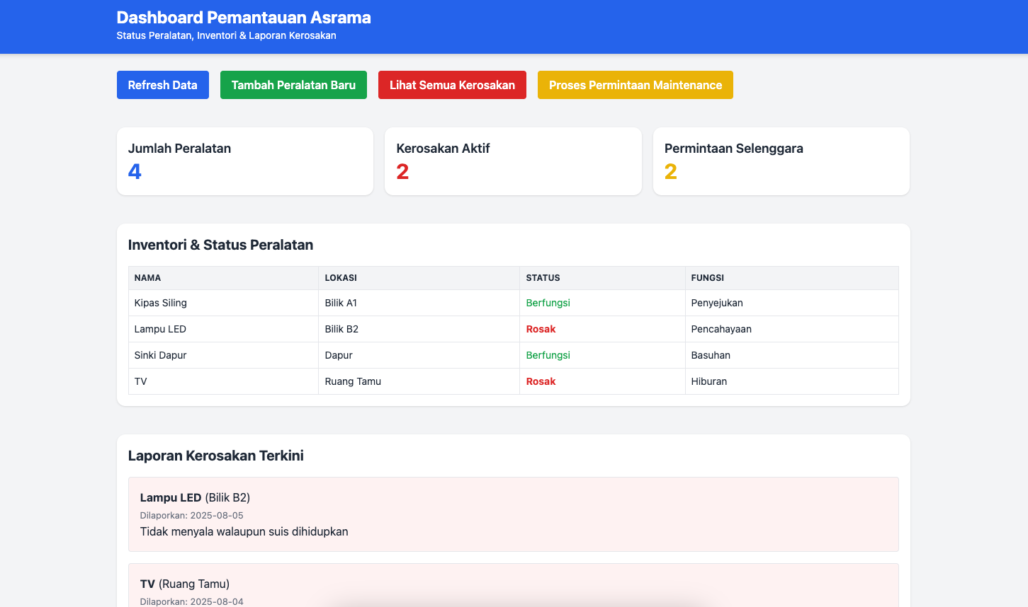Open the Kerosakan Aktif card
Viewport: 1028px width, 607px height.
pyautogui.click(x=513, y=161)
